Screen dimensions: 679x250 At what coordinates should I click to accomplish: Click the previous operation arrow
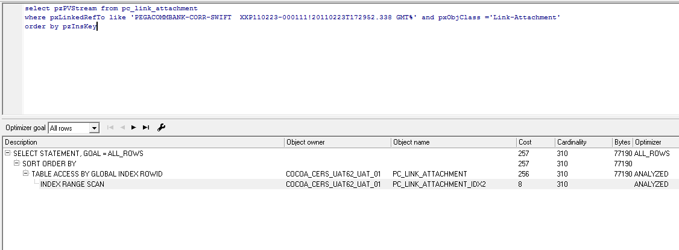122,128
